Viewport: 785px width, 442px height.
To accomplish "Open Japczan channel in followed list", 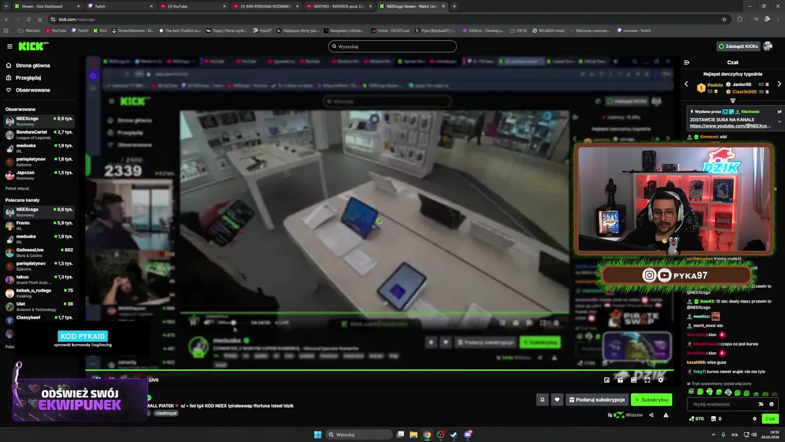I will pyautogui.click(x=39, y=175).
